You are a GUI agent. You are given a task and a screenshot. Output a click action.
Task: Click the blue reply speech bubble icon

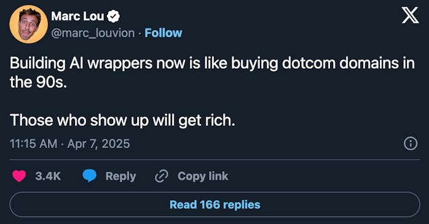(90, 176)
